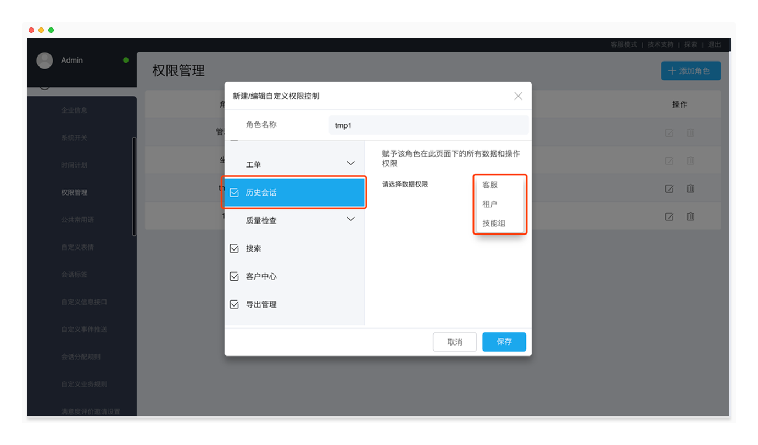Expand the 质量检查 section chevron
The width and height of the screenshot is (758, 445).
pos(351,219)
